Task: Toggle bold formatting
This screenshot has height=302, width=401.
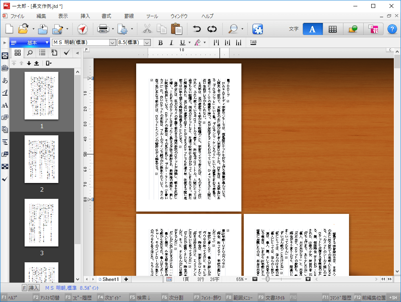Action: point(161,42)
